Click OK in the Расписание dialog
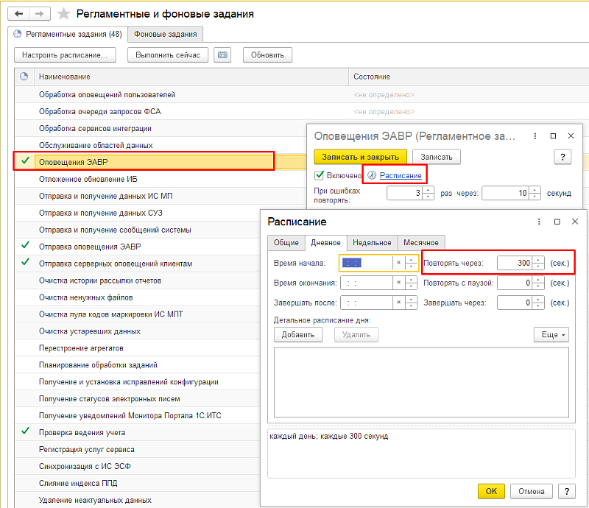This screenshot has height=508, width=589. click(x=491, y=491)
